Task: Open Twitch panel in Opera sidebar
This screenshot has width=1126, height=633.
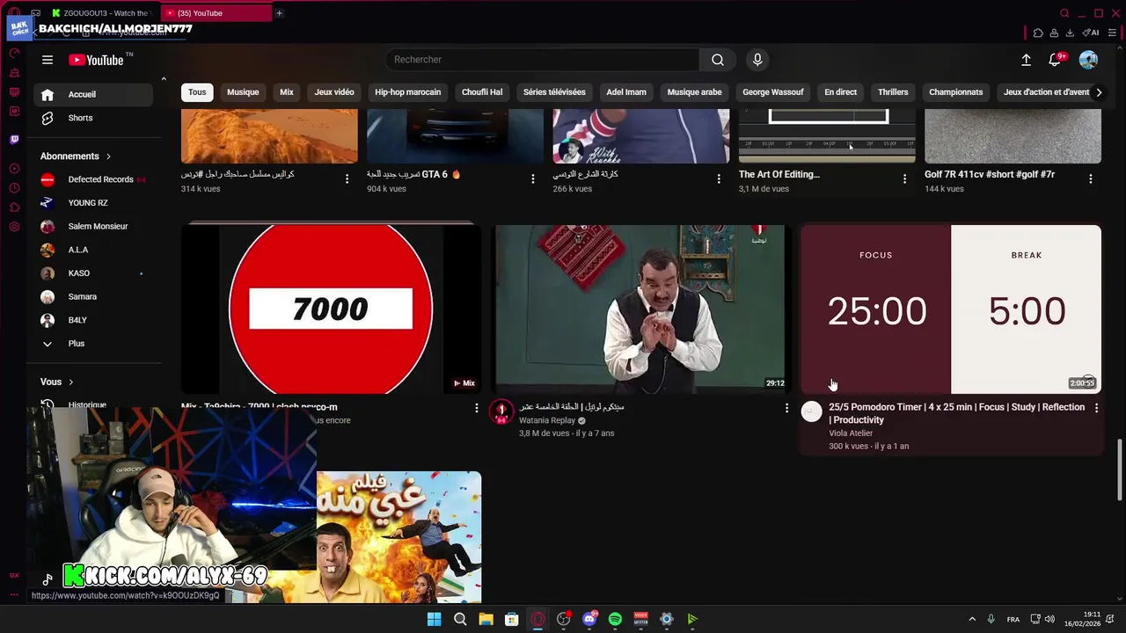Action: point(14,139)
